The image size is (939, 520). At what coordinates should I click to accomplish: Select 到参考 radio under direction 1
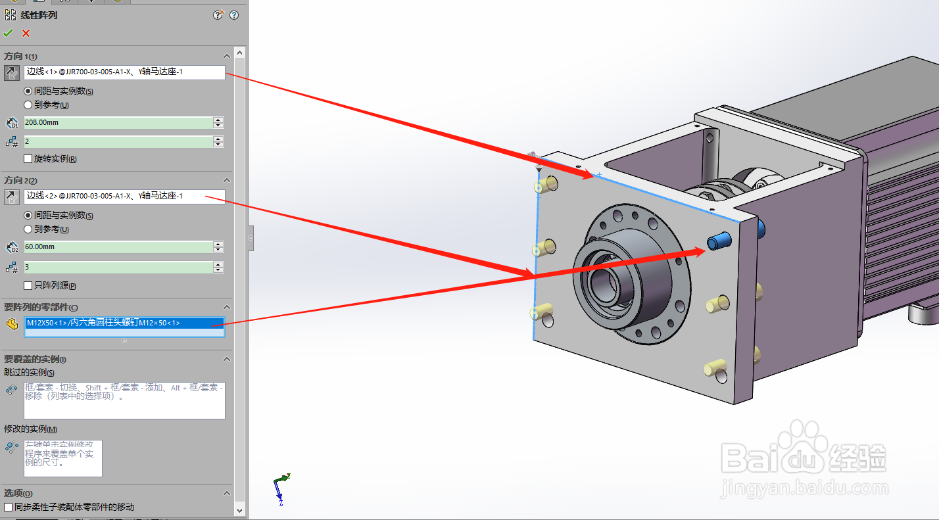(x=28, y=105)
